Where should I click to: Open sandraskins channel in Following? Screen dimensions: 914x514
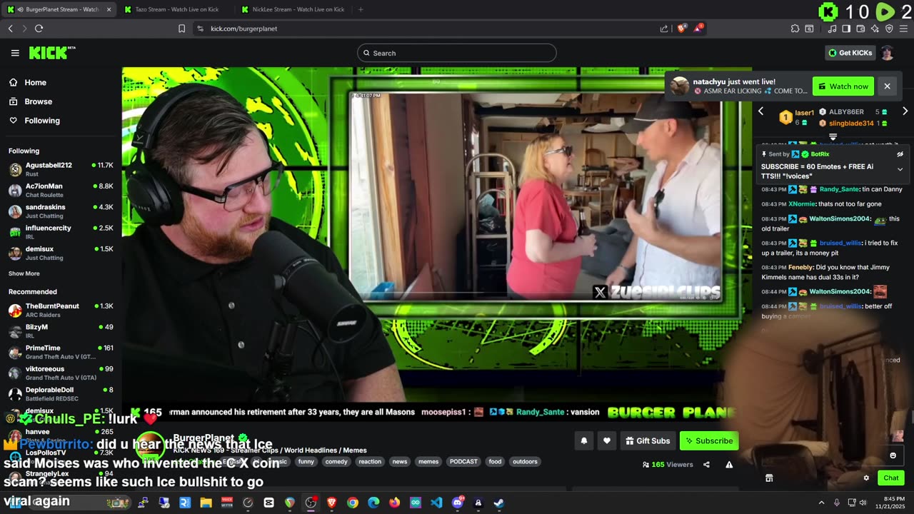click(x=61, y=211)
